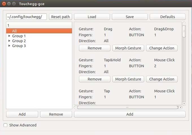Load the configuration file
Viewport: 192px width, 135px height.
92,17
